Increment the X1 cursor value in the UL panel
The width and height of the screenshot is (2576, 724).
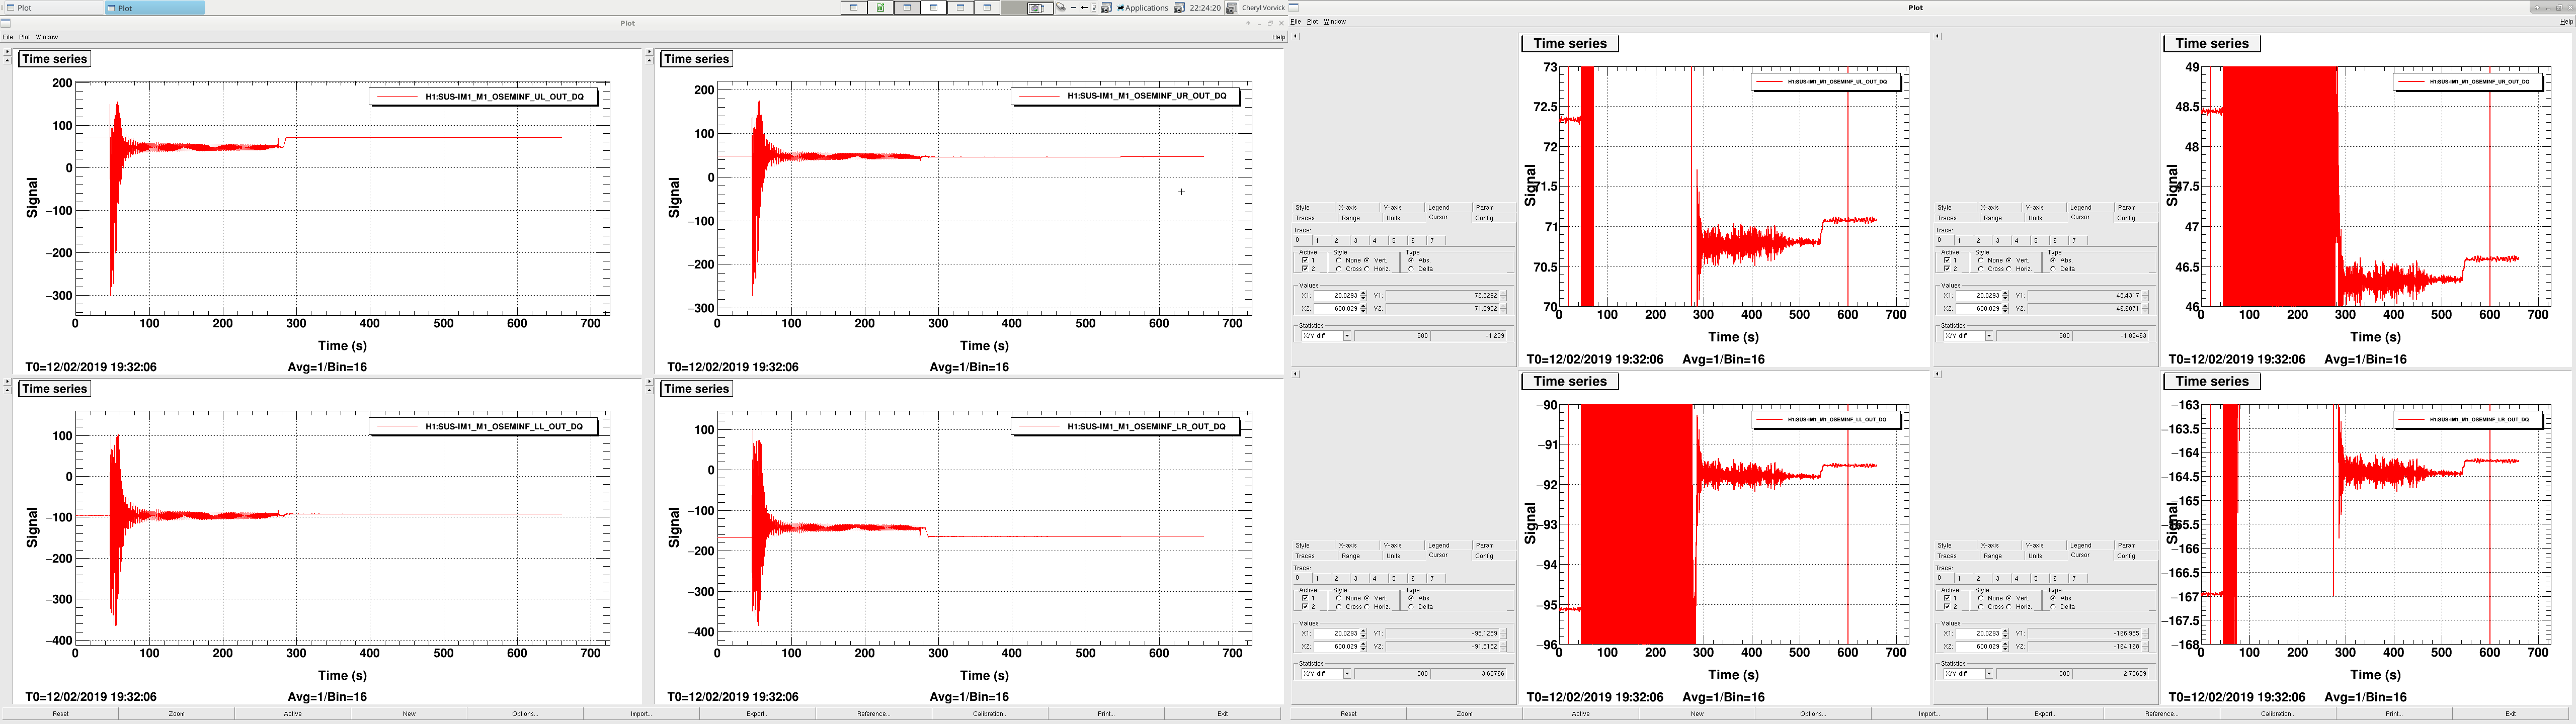point(1364,293)
